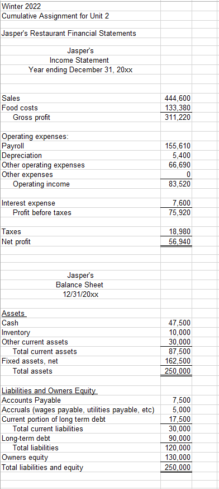Viewport: 219px width, 489px height.
Task: Select the 'Balance Sheet' title cell
Action: (x=80, y=285)
